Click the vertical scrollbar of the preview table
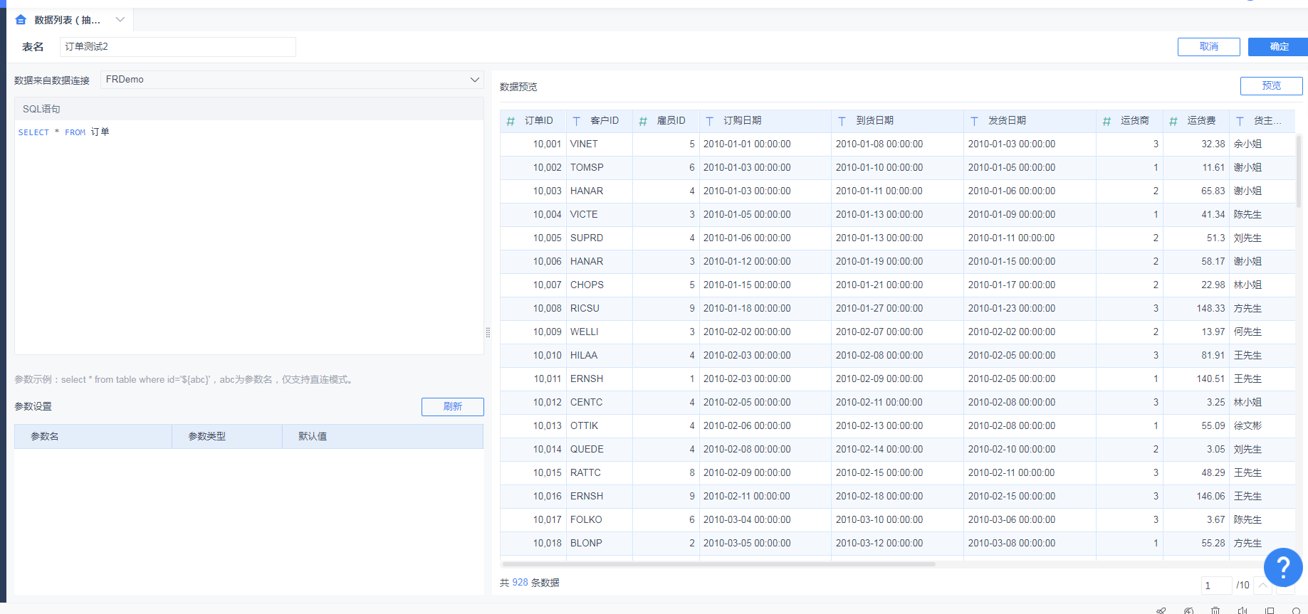Viewport: 1308px width, 614px height. point(1299,171)
